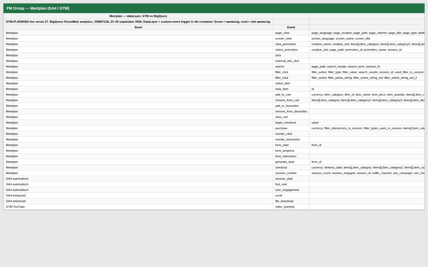Click the view_promotion event cell
Image resolution: width=428 pixels, height=267 pixels.
[x=291, y=44]
